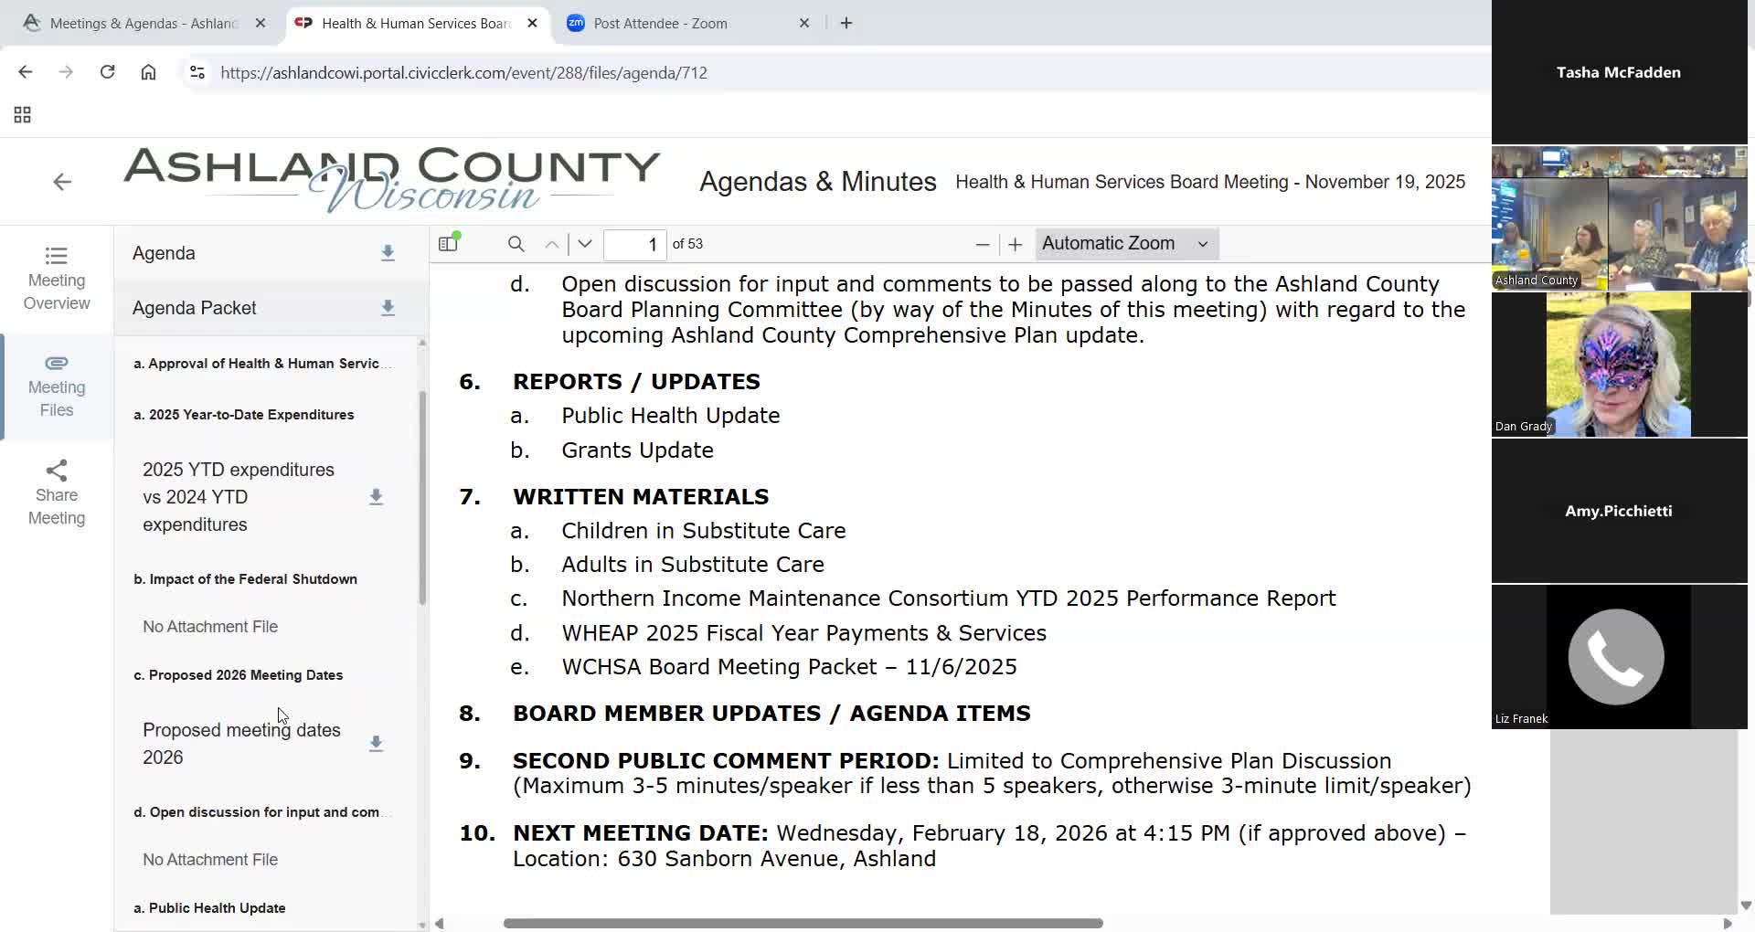Click the Ashland County Wisconsin logo
The width and height of the screenshot is (1755, 932).
pos(392,179)
